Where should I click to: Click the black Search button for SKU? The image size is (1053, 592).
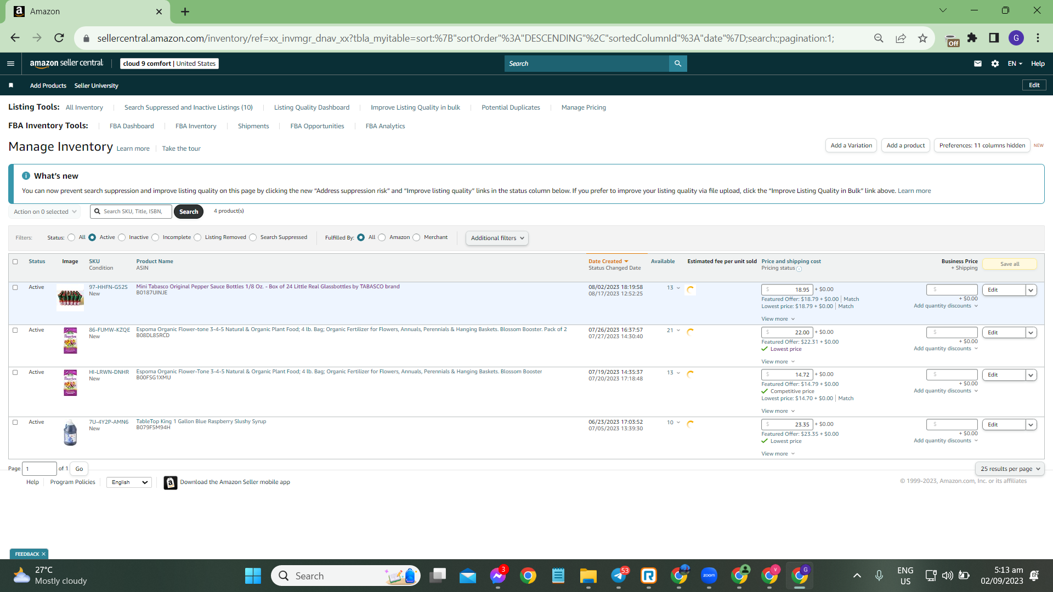tap(189, 212)
